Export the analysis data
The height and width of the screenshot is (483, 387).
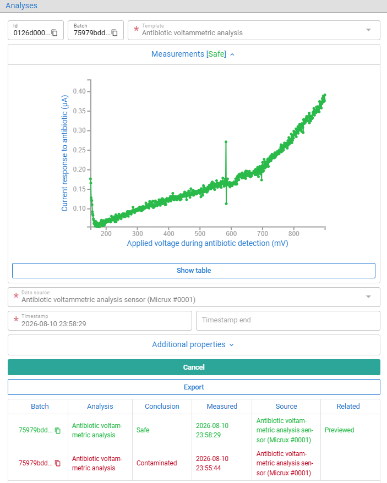[194, 387]
